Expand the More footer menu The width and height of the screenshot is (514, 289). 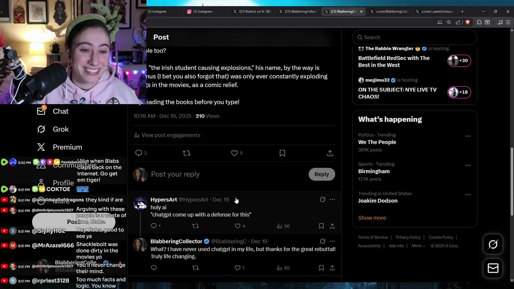418,246
